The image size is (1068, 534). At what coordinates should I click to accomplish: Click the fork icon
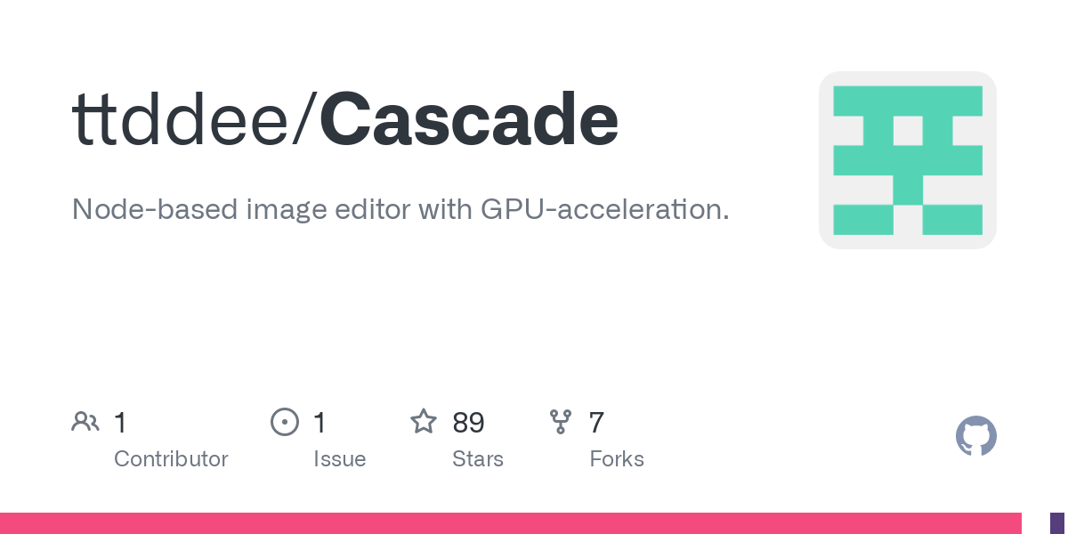coord(560,421)
